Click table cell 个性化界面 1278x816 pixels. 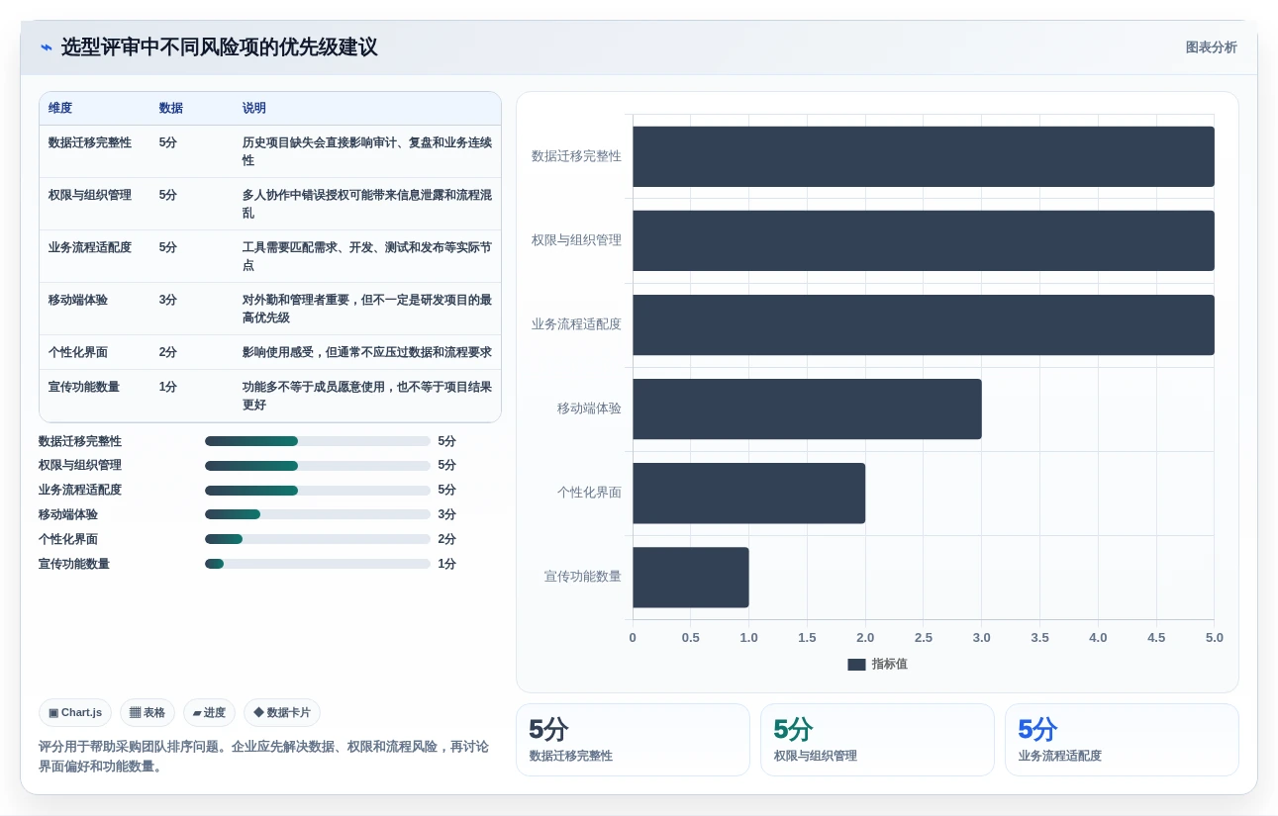(x=78, y=352)
